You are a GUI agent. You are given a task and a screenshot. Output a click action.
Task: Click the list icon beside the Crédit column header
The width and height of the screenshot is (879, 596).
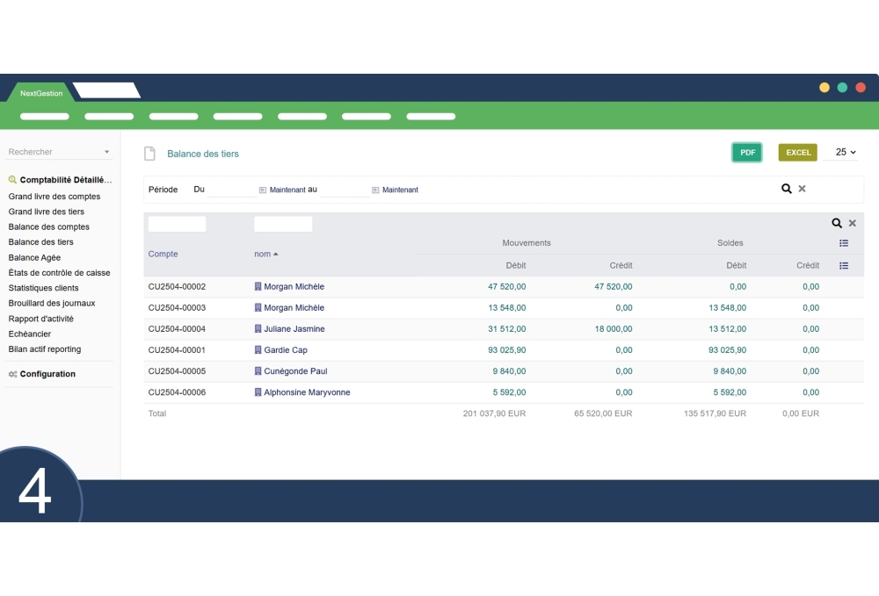[844, 265]
